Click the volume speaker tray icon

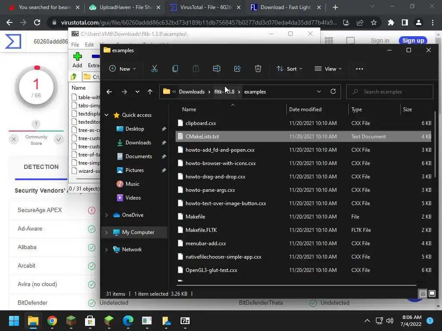[x=390, y=321]
